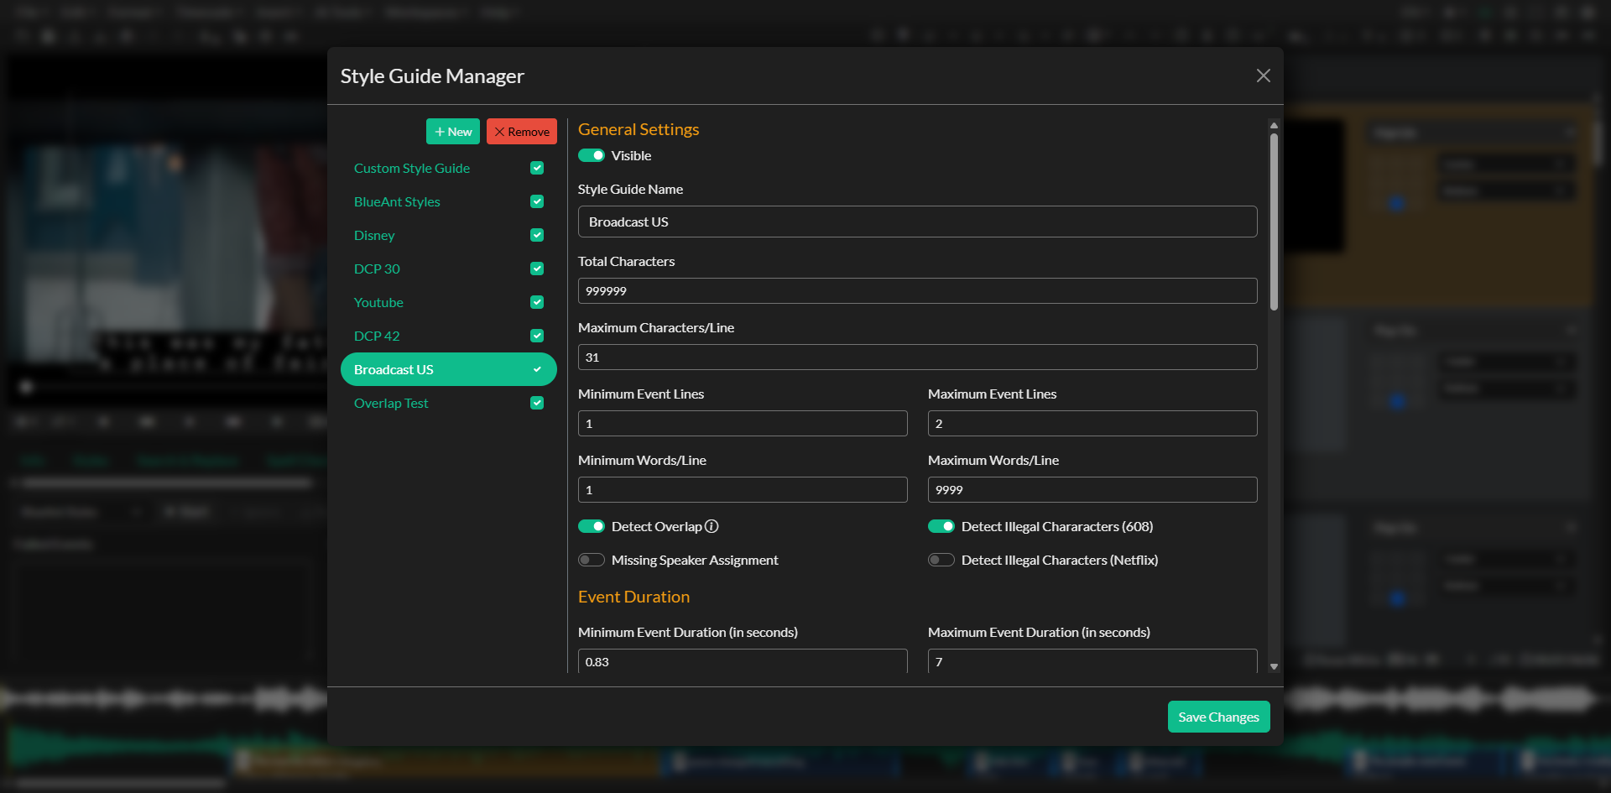This screenshot has width=1611, height=793.
Task: Close the Style Guide Manager dialog
Action: point(1263,76)
